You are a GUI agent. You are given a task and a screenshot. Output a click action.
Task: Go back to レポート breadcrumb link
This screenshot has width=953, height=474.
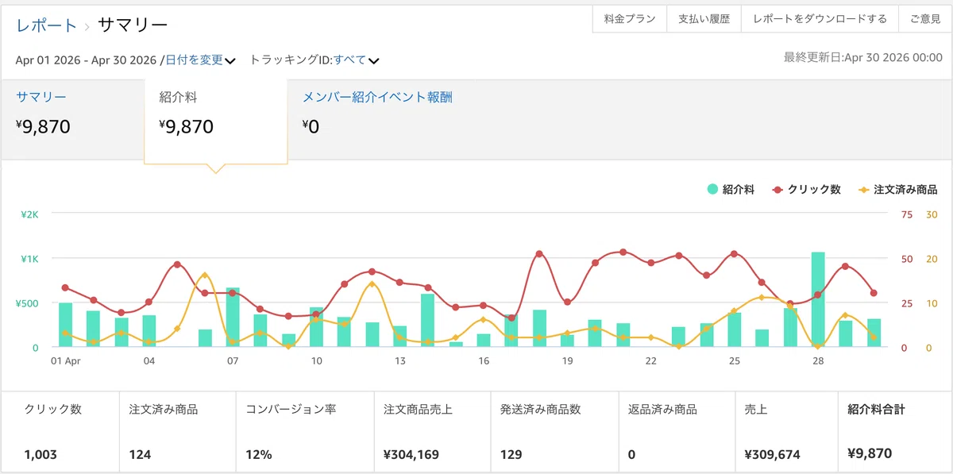[47, 25]
